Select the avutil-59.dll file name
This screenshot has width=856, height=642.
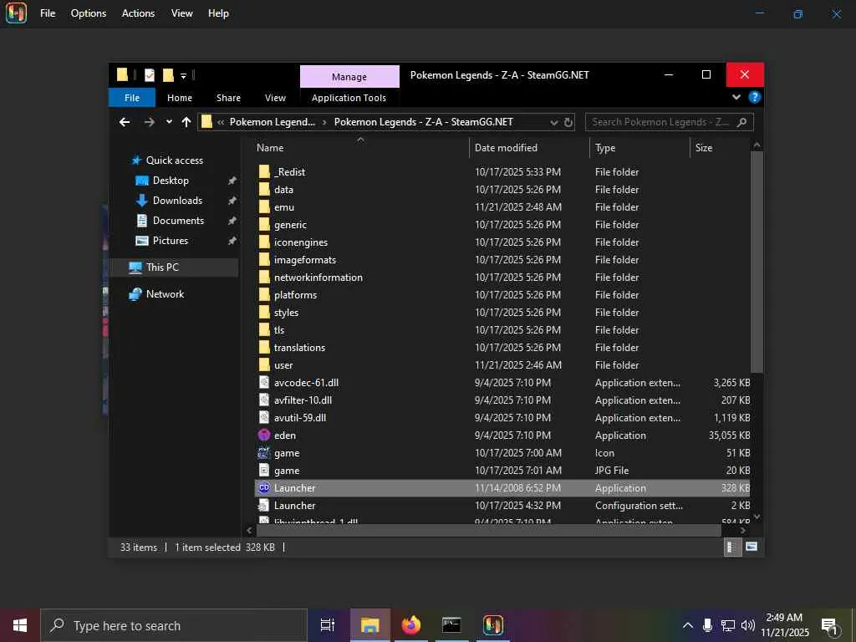coord(300,418)
